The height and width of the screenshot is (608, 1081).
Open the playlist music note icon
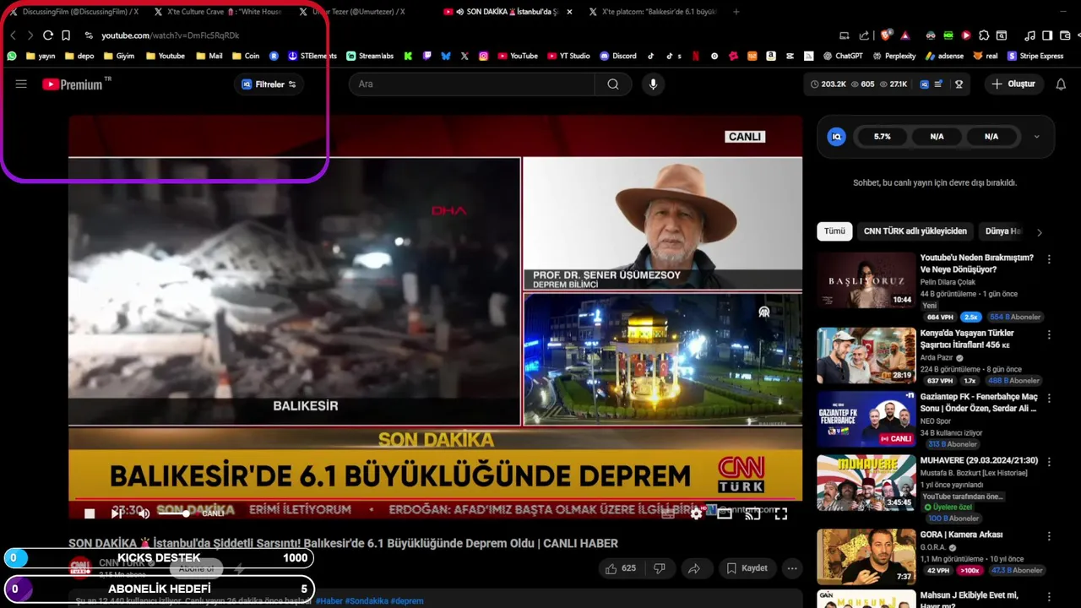point(1029,35)
